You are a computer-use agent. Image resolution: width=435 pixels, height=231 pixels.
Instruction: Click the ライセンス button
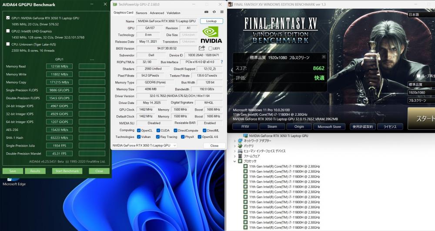[390, 127]
